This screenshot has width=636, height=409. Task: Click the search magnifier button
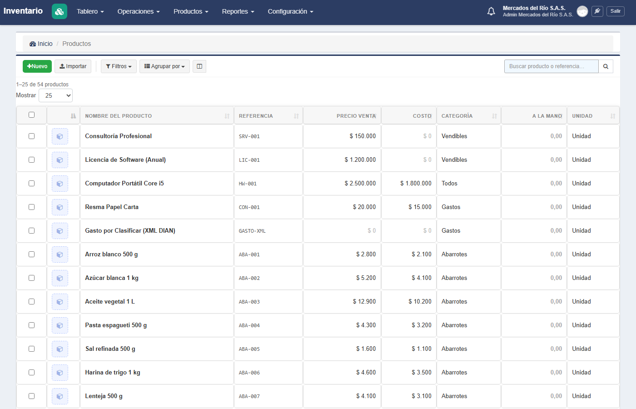click(606, 66)
